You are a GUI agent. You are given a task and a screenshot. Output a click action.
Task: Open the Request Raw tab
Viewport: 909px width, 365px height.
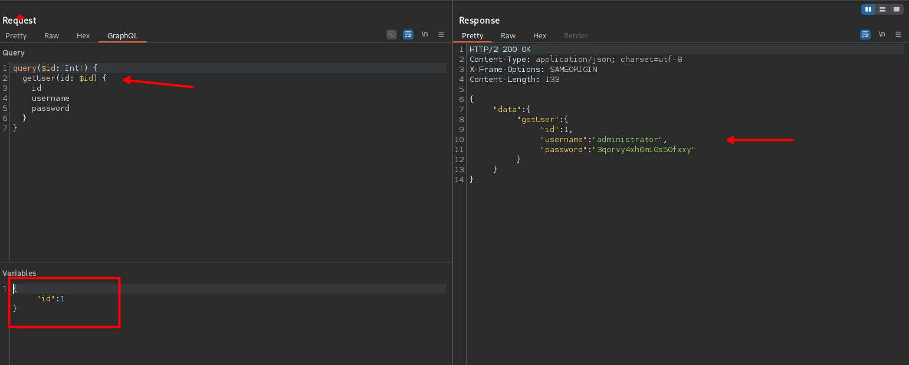(x=52, y=36)
